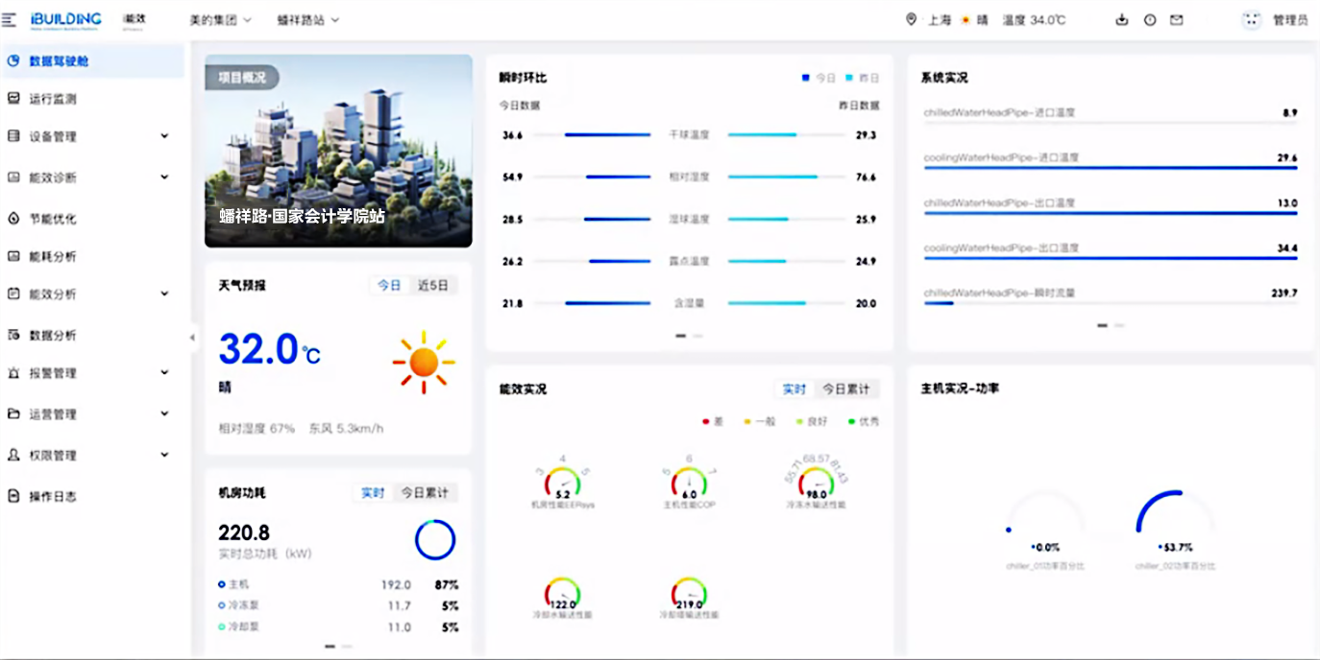The height and width of the screenshot is (660, 1320).
Task: Switch 能效实况 to 今日累计 tab
Action: tap(845, 389)
